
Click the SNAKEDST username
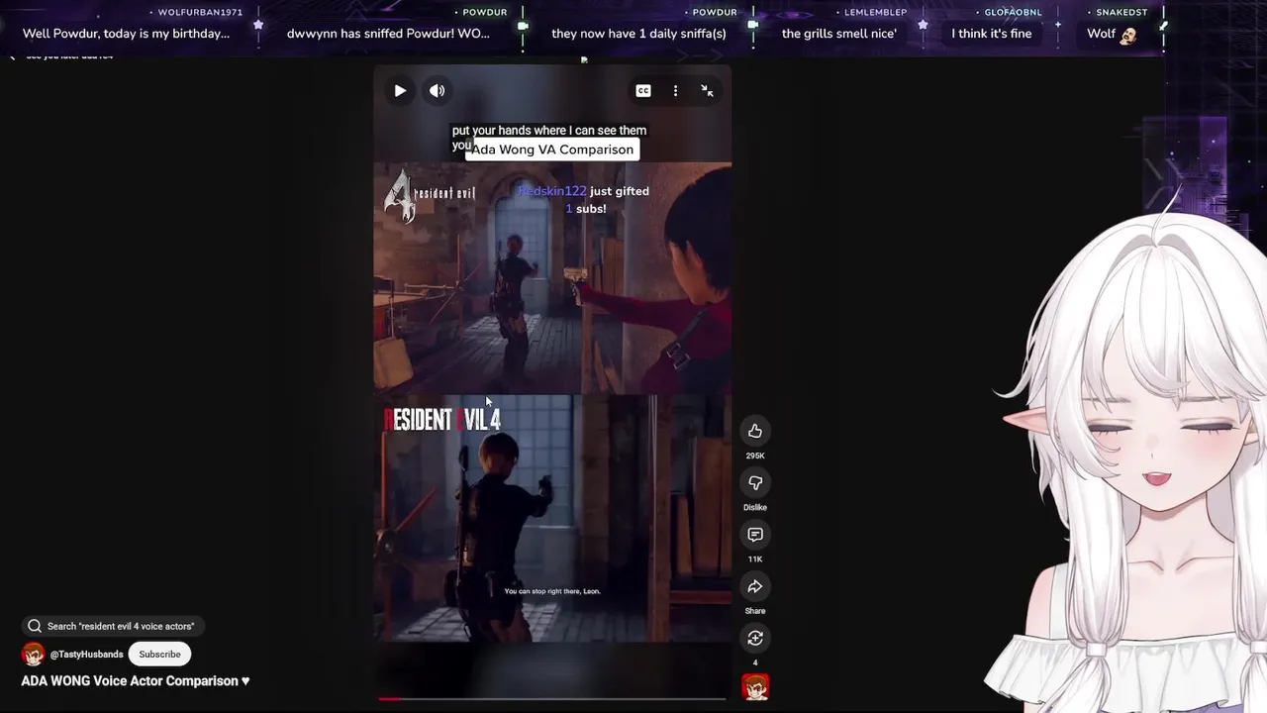1121,12
